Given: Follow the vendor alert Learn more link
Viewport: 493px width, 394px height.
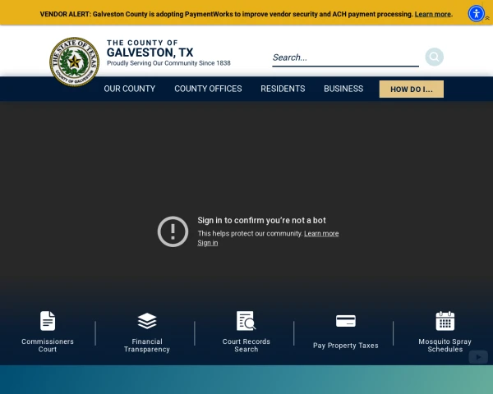Looking at the screenshot, I should click(433, 14).
